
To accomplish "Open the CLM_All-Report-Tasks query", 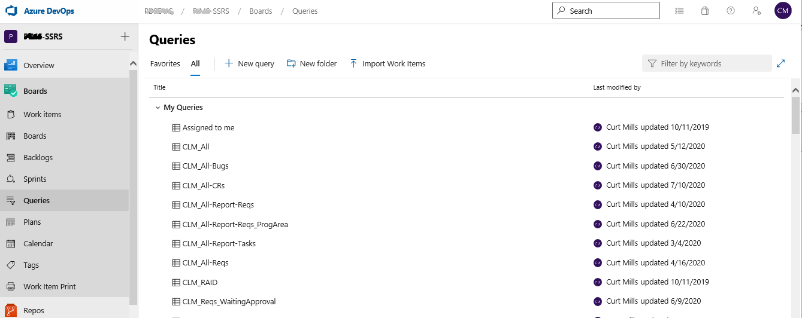I will click(219, 243).
